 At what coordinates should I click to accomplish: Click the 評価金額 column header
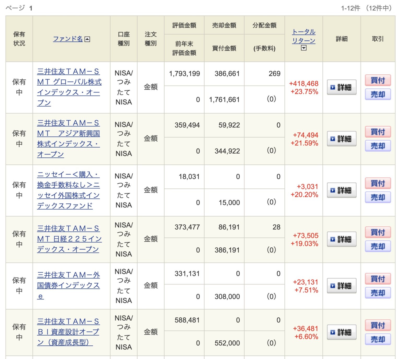(184, 25)
